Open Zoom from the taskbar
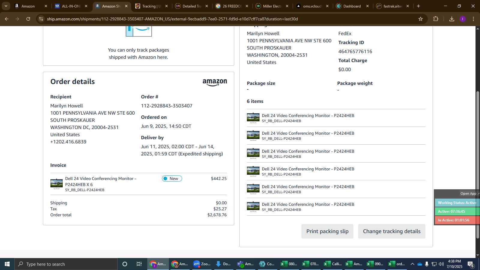This screenshot has height=270, width=480. point(202,264)
